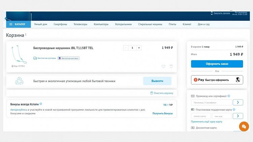Open the orange chat support bubble
Screen dimensions: 253x142
tap(244, 127)
